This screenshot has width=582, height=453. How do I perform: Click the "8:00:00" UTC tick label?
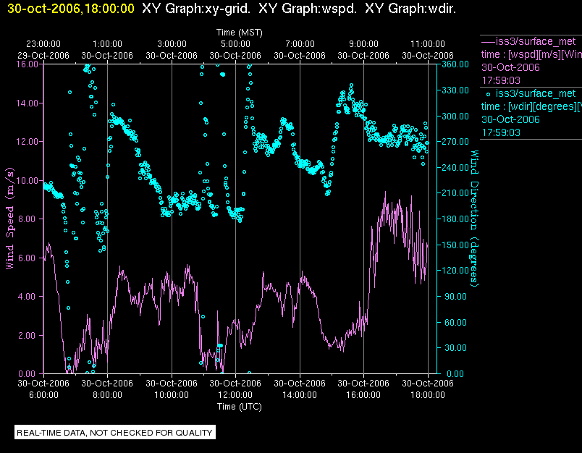107,395
